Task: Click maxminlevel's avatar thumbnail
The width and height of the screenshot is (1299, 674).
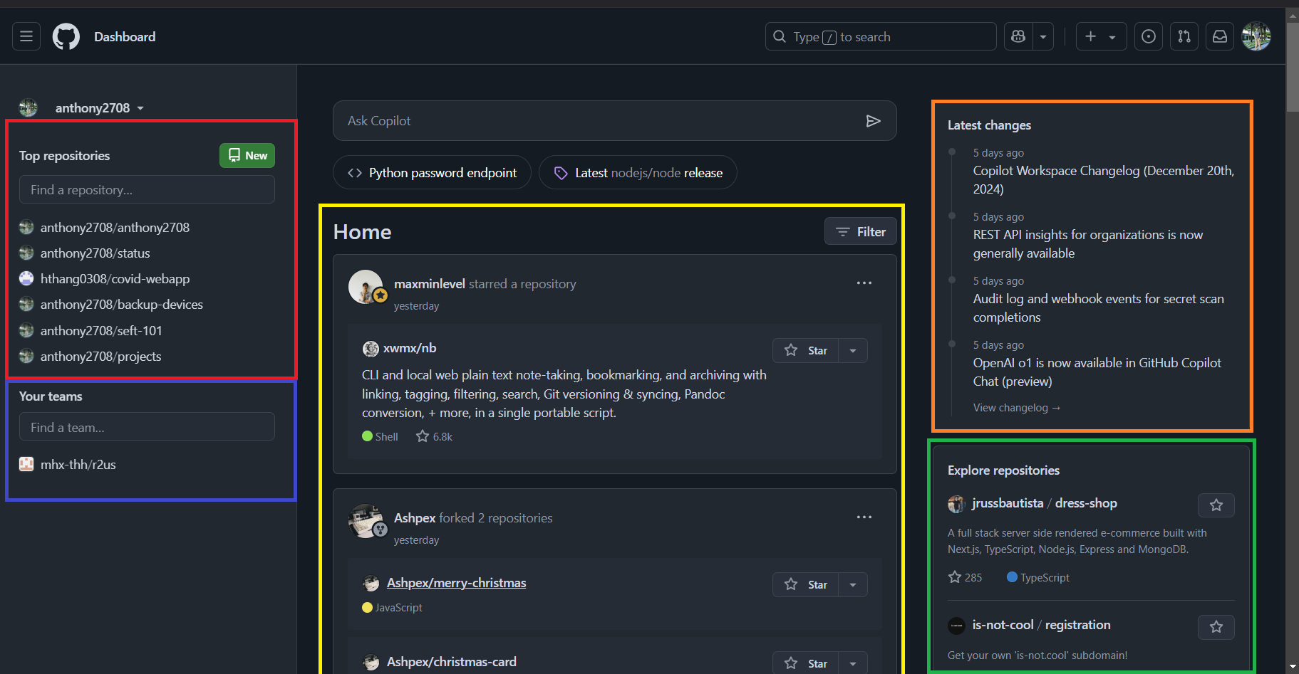Action: point(366,287)
